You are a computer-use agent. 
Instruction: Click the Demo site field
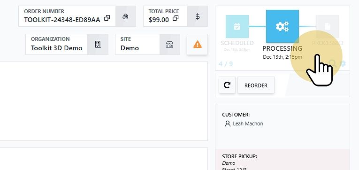pyautogui.click(x=137, y=45)
